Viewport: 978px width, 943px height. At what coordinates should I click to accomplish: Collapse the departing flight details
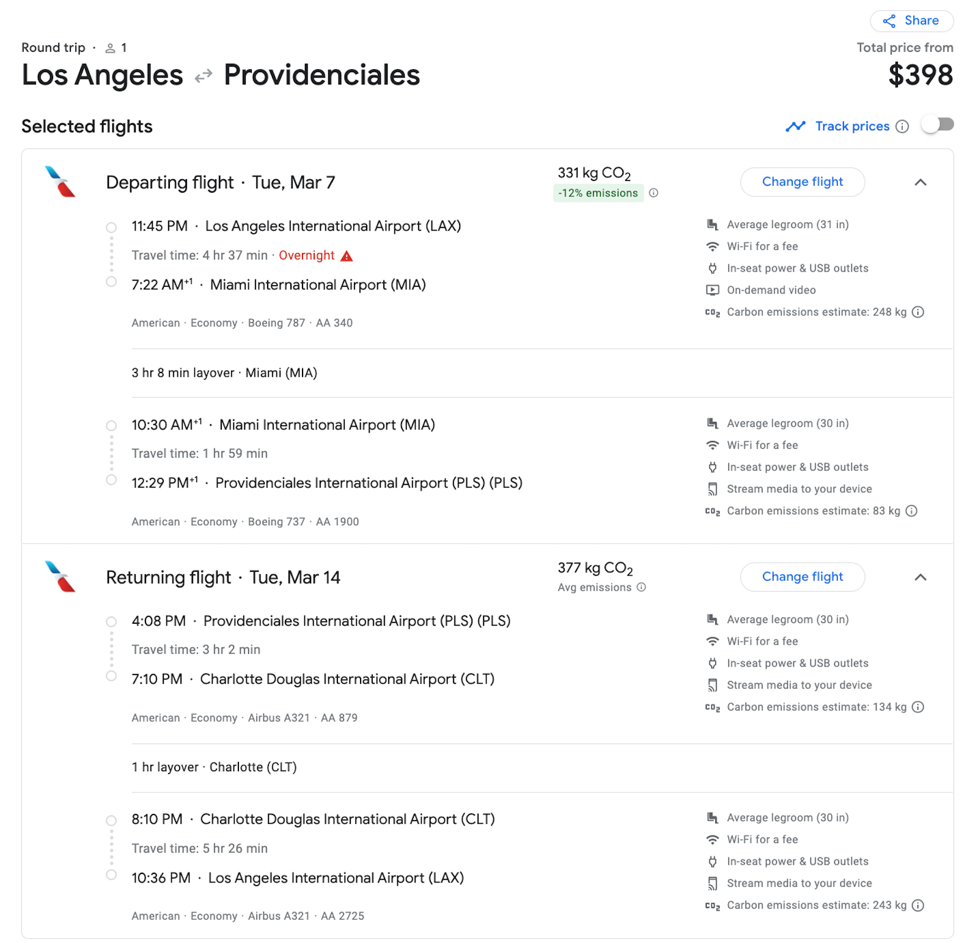921,182
